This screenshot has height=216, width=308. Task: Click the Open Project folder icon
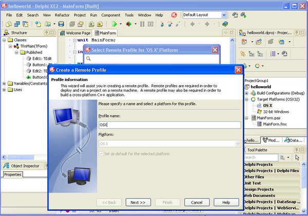[x=48, y=24]
